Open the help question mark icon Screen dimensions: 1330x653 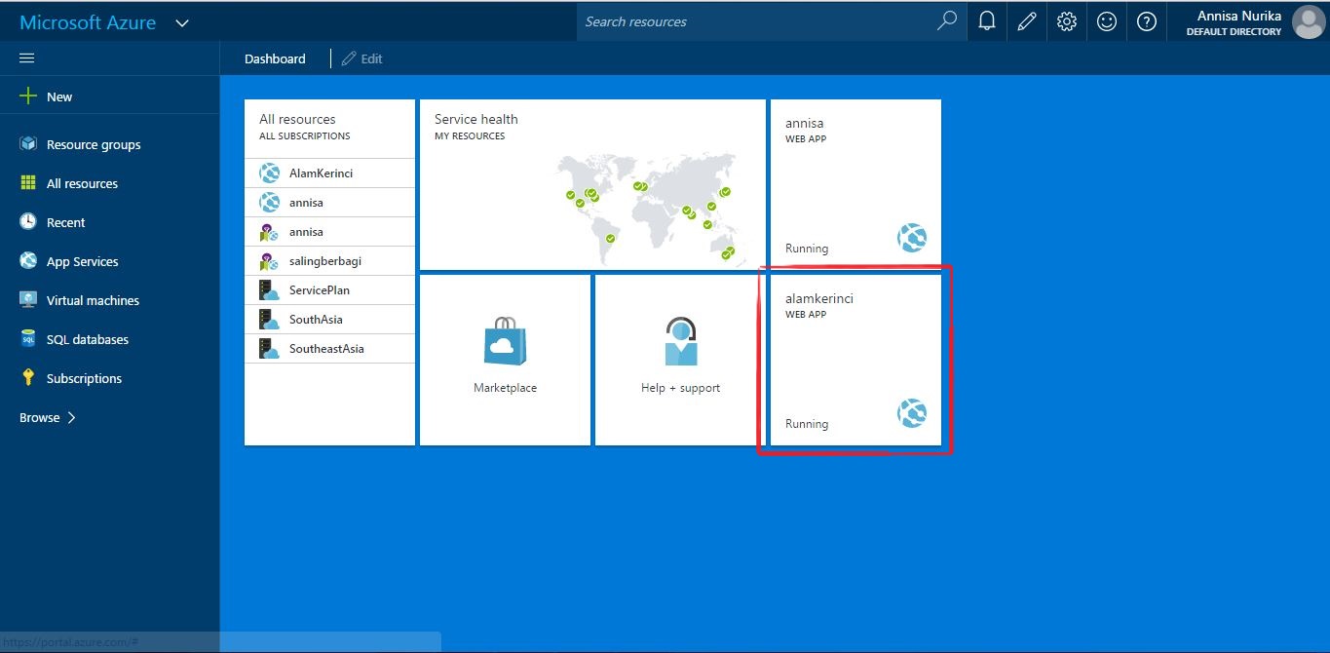pos(1147,21)
